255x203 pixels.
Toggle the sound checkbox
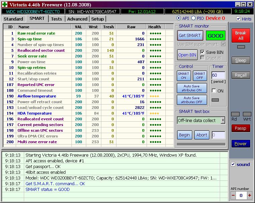[233, 164]
